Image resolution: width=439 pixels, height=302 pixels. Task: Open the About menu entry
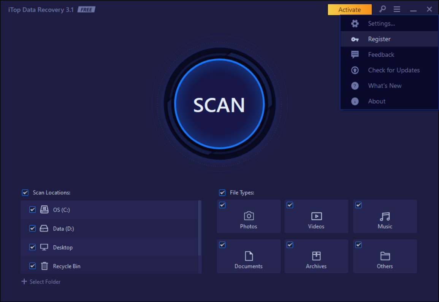[389, 101]
